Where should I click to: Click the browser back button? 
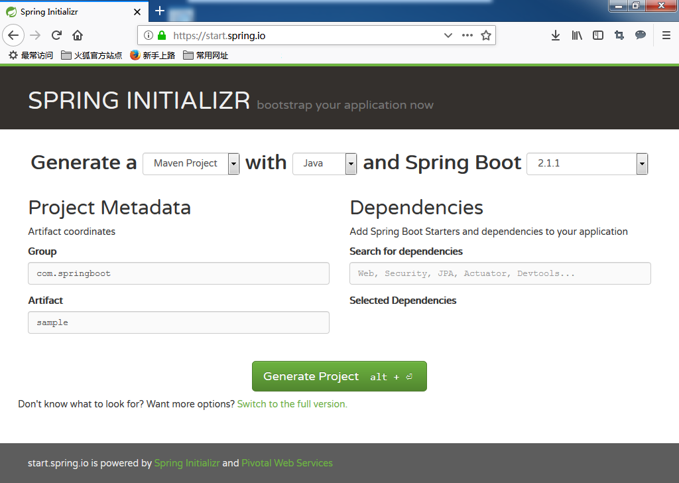click(x=14, y=35)
